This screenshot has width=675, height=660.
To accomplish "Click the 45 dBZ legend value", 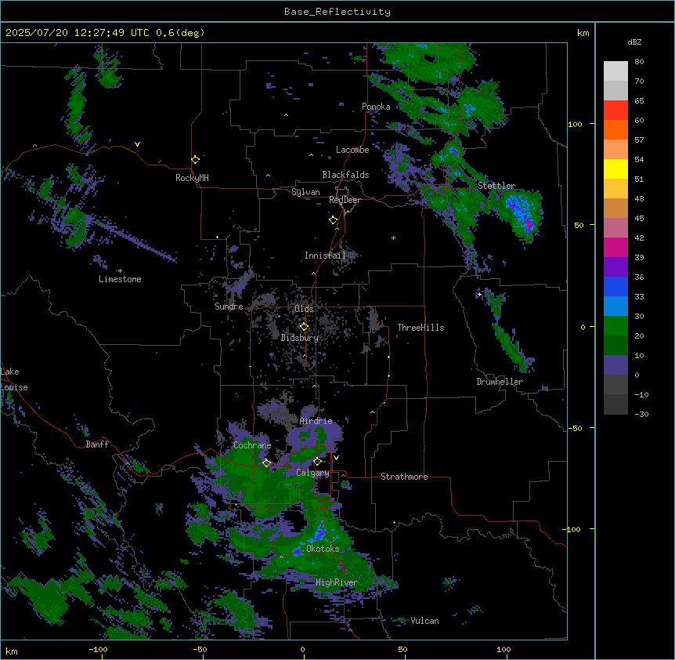I will click(639, 218).
